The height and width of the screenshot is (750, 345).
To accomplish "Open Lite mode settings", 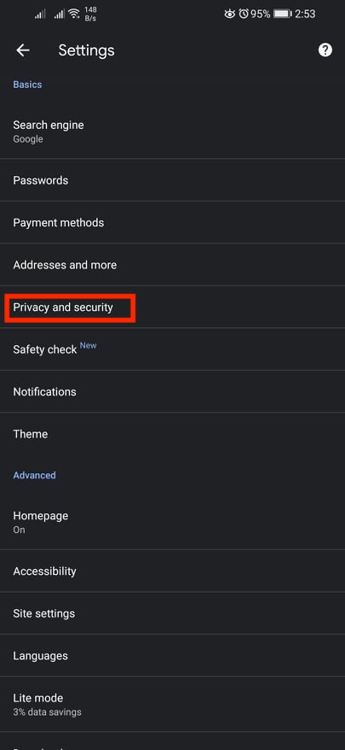I will (x=172, y=704).
